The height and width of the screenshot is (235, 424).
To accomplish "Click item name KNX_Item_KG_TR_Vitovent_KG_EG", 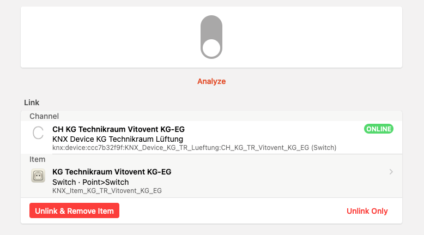I will pos(107,190).
